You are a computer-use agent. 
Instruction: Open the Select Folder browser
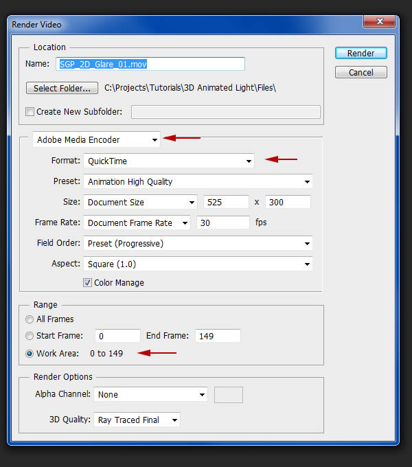click(62, 88)
